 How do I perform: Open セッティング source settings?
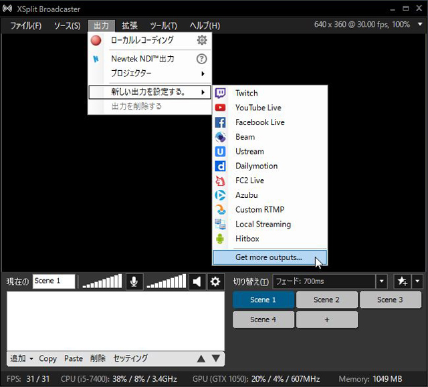pos(130,358)
